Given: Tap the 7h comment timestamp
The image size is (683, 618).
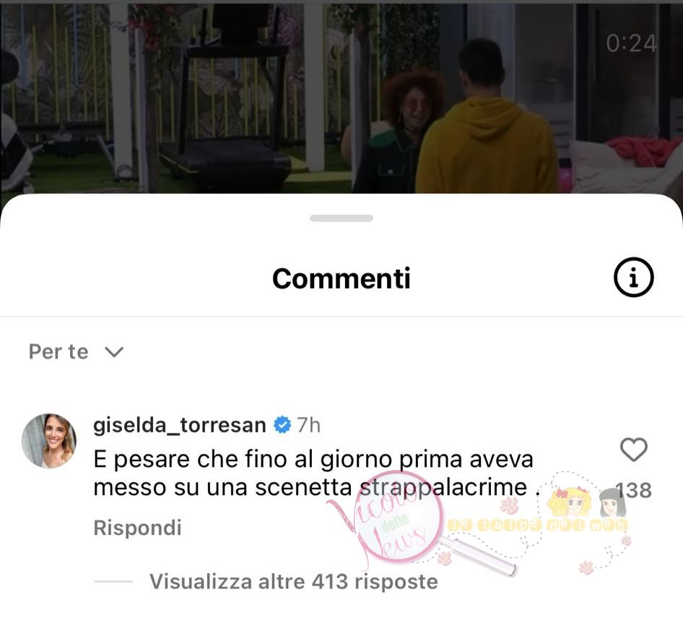Looking at the screenshot, I should click(309, 425).
